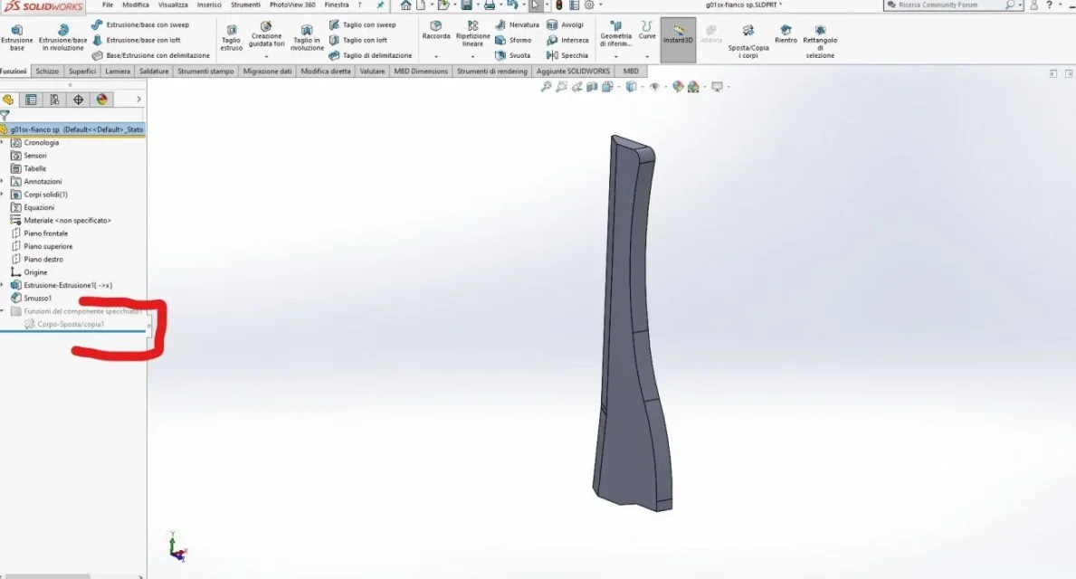Viewport: 1076px width, 579px height.
Task: Select the Estrusione base tool
Action: pos(16,37)
